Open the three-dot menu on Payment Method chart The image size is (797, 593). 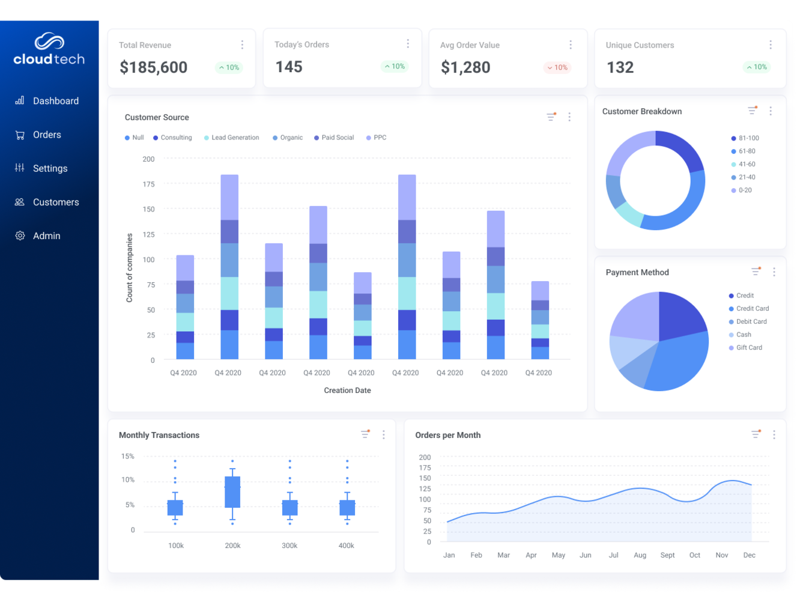click(x=774, y=272)
